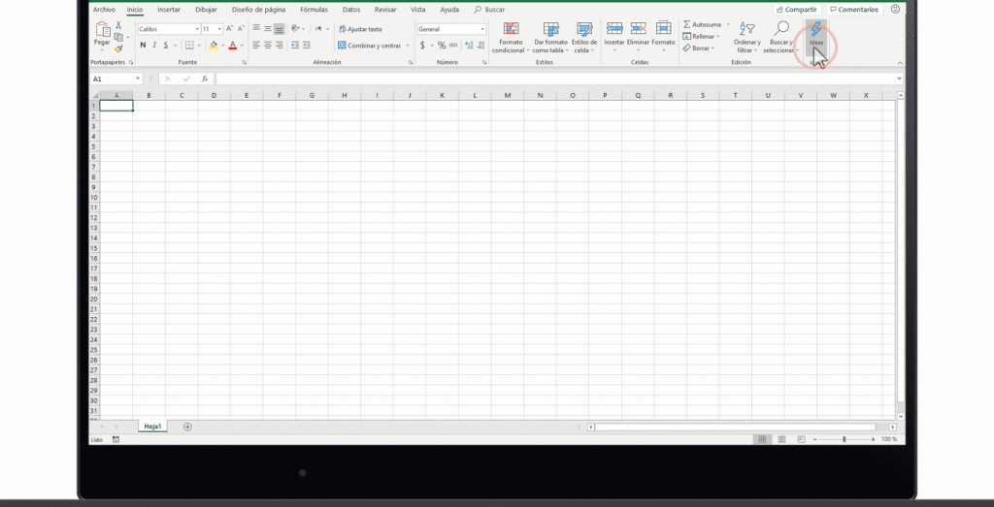
Task: Toggle italic (I) formatting
Action: (x=154, y=45)
